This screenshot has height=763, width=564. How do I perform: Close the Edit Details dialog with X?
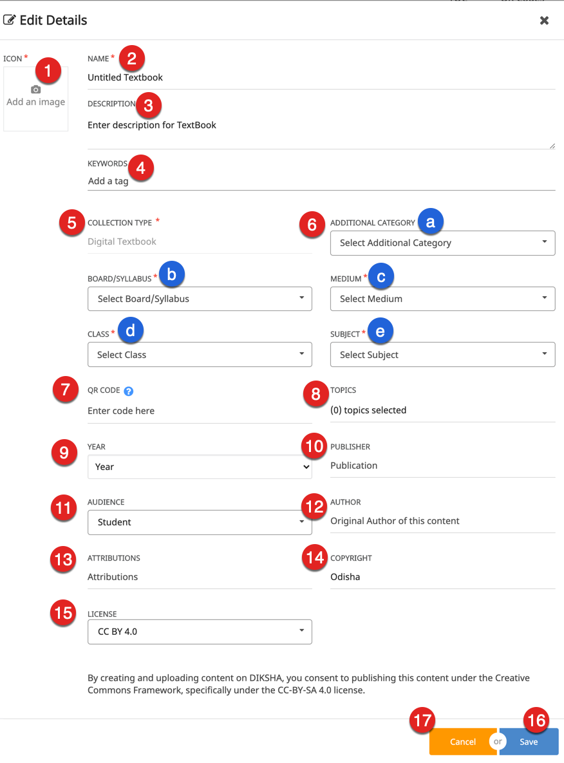point(544,21)
